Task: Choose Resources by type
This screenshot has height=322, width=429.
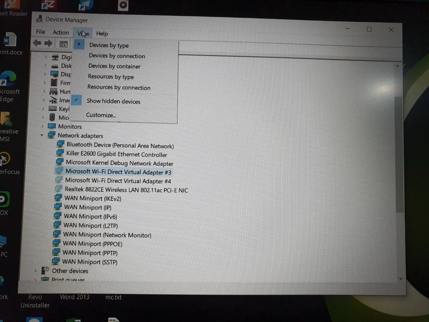Action: pos(111,77)
